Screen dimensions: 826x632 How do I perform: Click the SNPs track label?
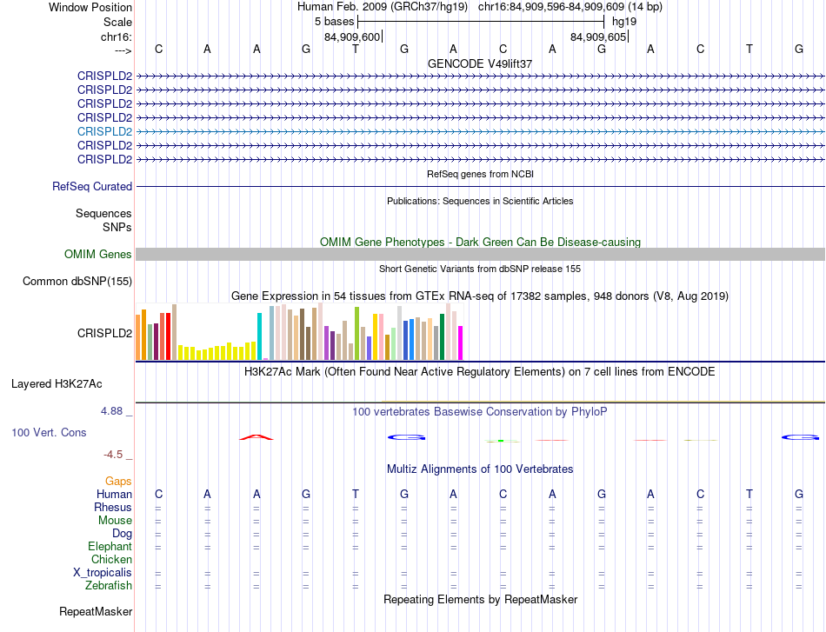[x=117, y=227]
